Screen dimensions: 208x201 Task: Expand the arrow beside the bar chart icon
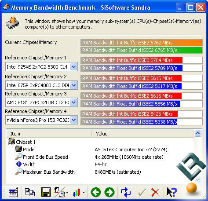(x=84, y=192)
